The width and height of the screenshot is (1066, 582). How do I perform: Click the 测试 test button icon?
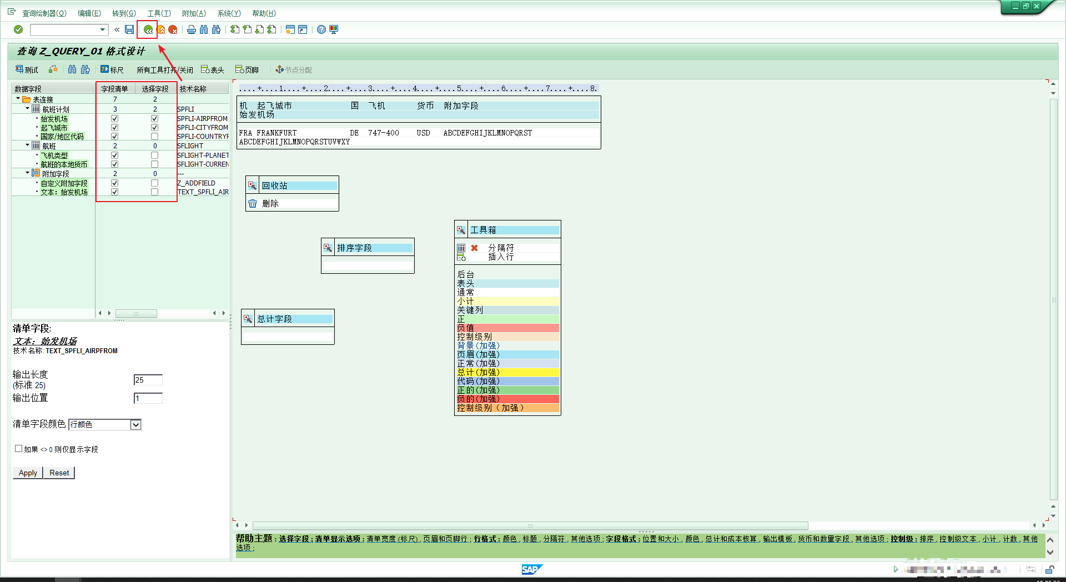point(20,69)
